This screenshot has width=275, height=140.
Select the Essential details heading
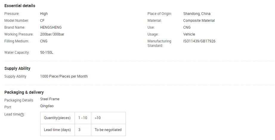(x=20, y=6)
